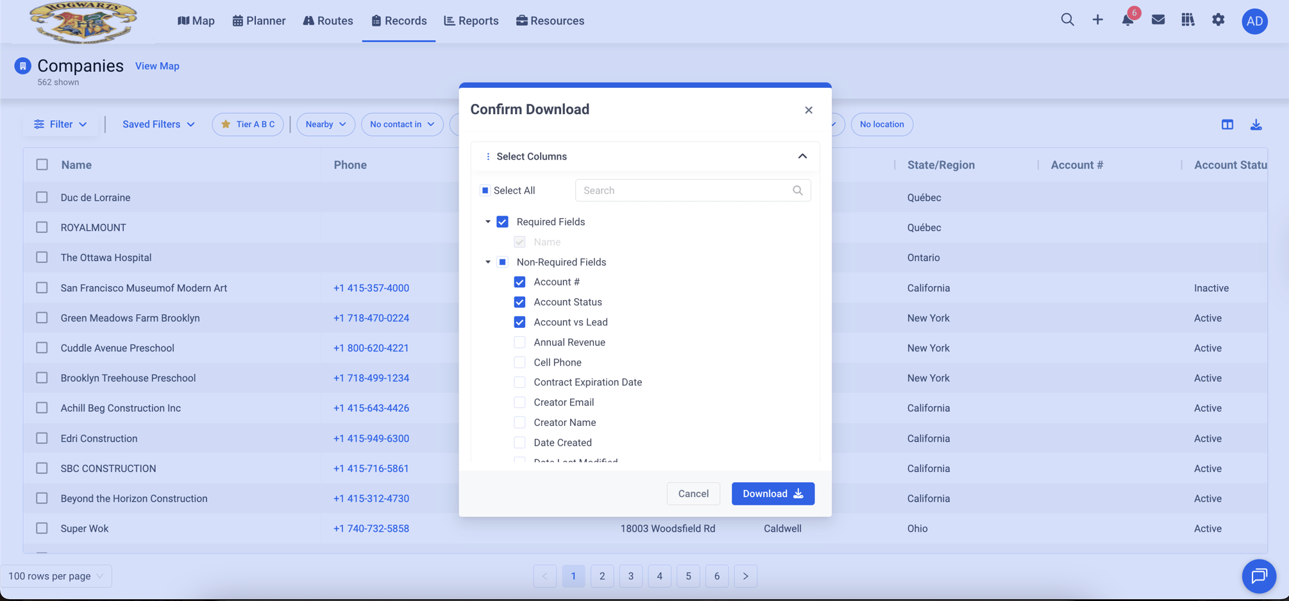Open the mail envelope icon
Screen dimensions: 1289x601
(x=1158, y=20)
